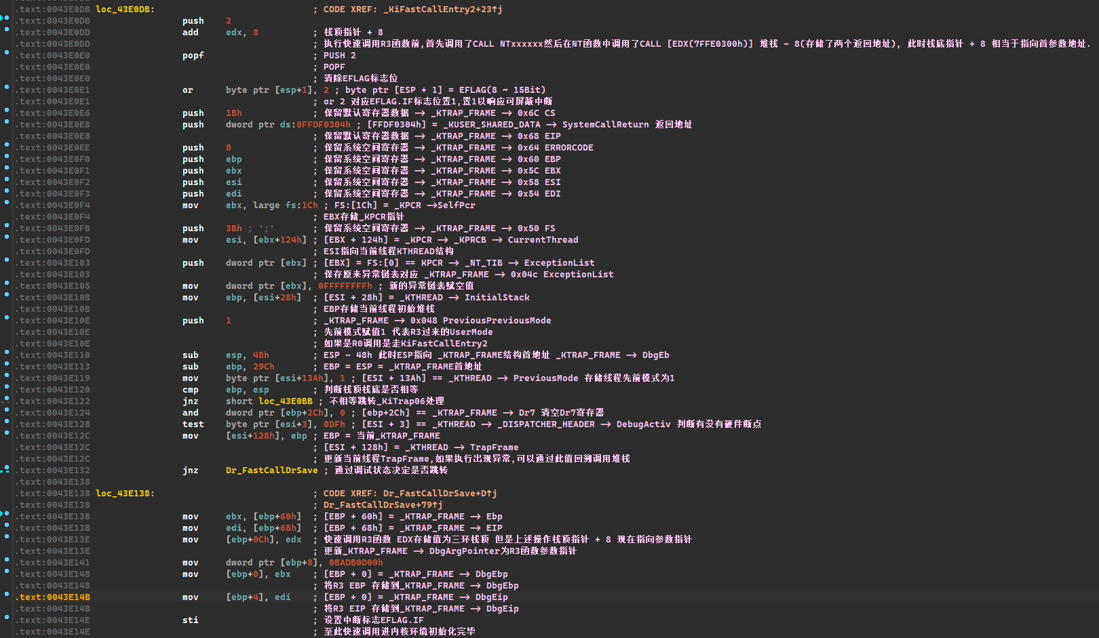
Task: Click '[ebp+0], ebx' operand
Action: 258,574
